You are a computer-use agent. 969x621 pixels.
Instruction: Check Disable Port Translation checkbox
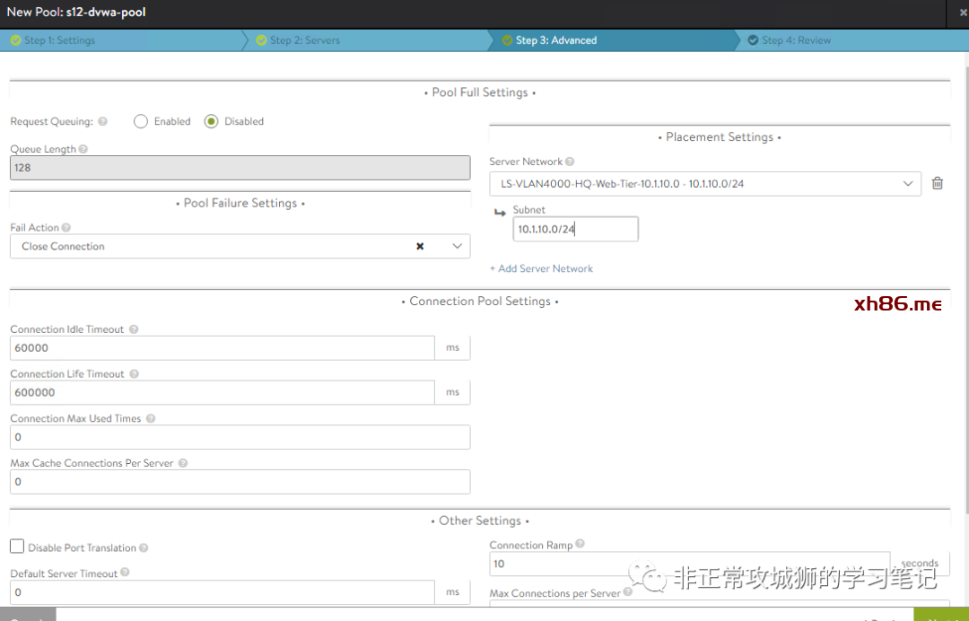[17, 547]
